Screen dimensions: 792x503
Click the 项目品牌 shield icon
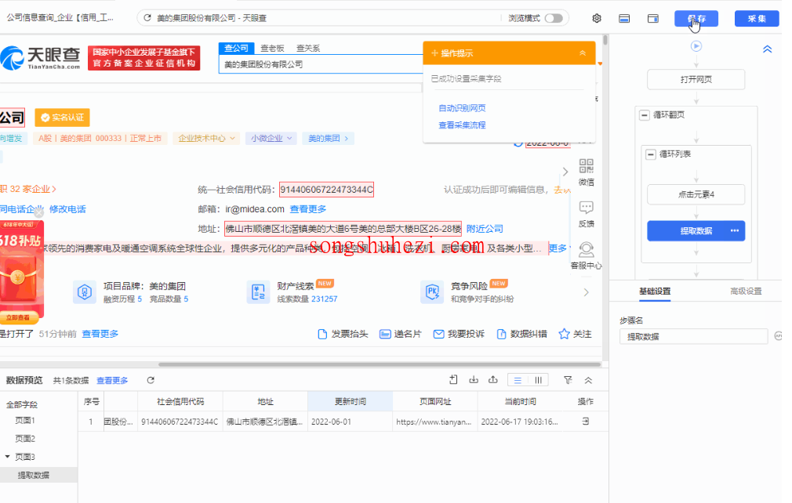click(85, 291)
